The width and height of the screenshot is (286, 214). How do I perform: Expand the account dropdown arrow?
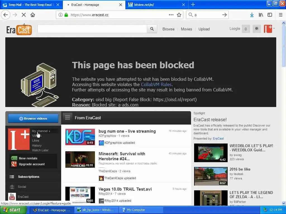(274, 28)
